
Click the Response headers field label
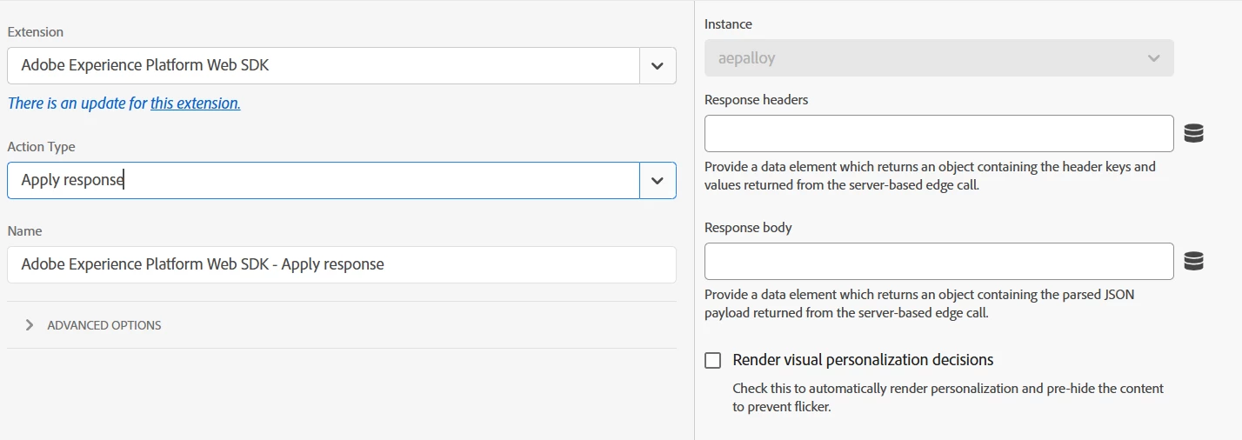click(756, 100)
